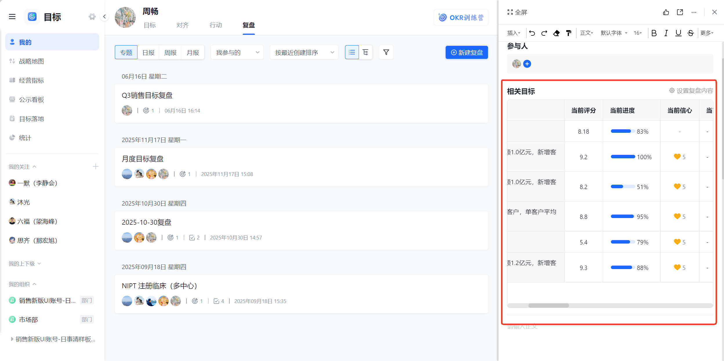Add a new followed person with plus icon
724x361 pixels.
(x=95, y=166)
